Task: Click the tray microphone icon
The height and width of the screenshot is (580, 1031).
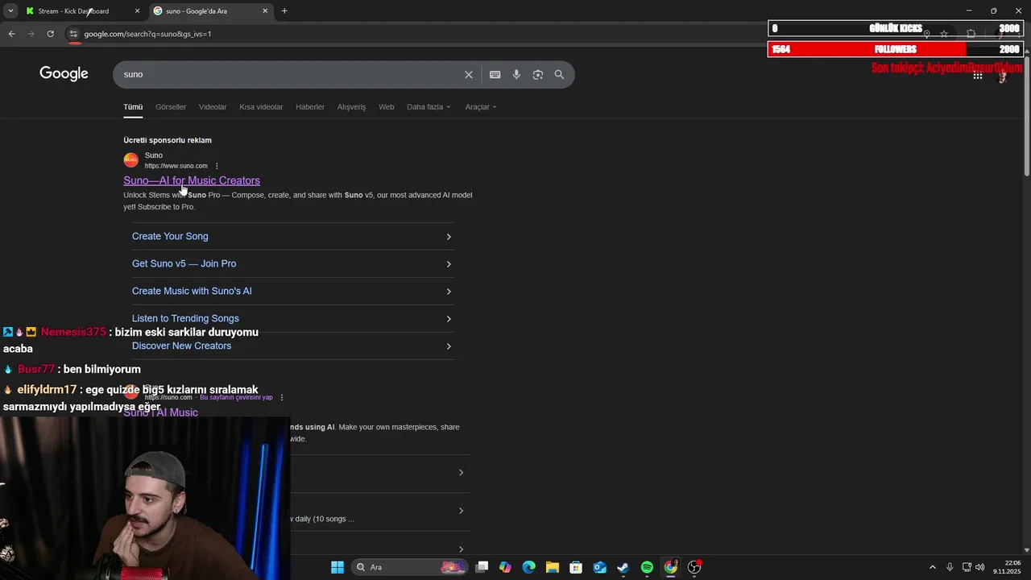Action: (x=950, y=567)
